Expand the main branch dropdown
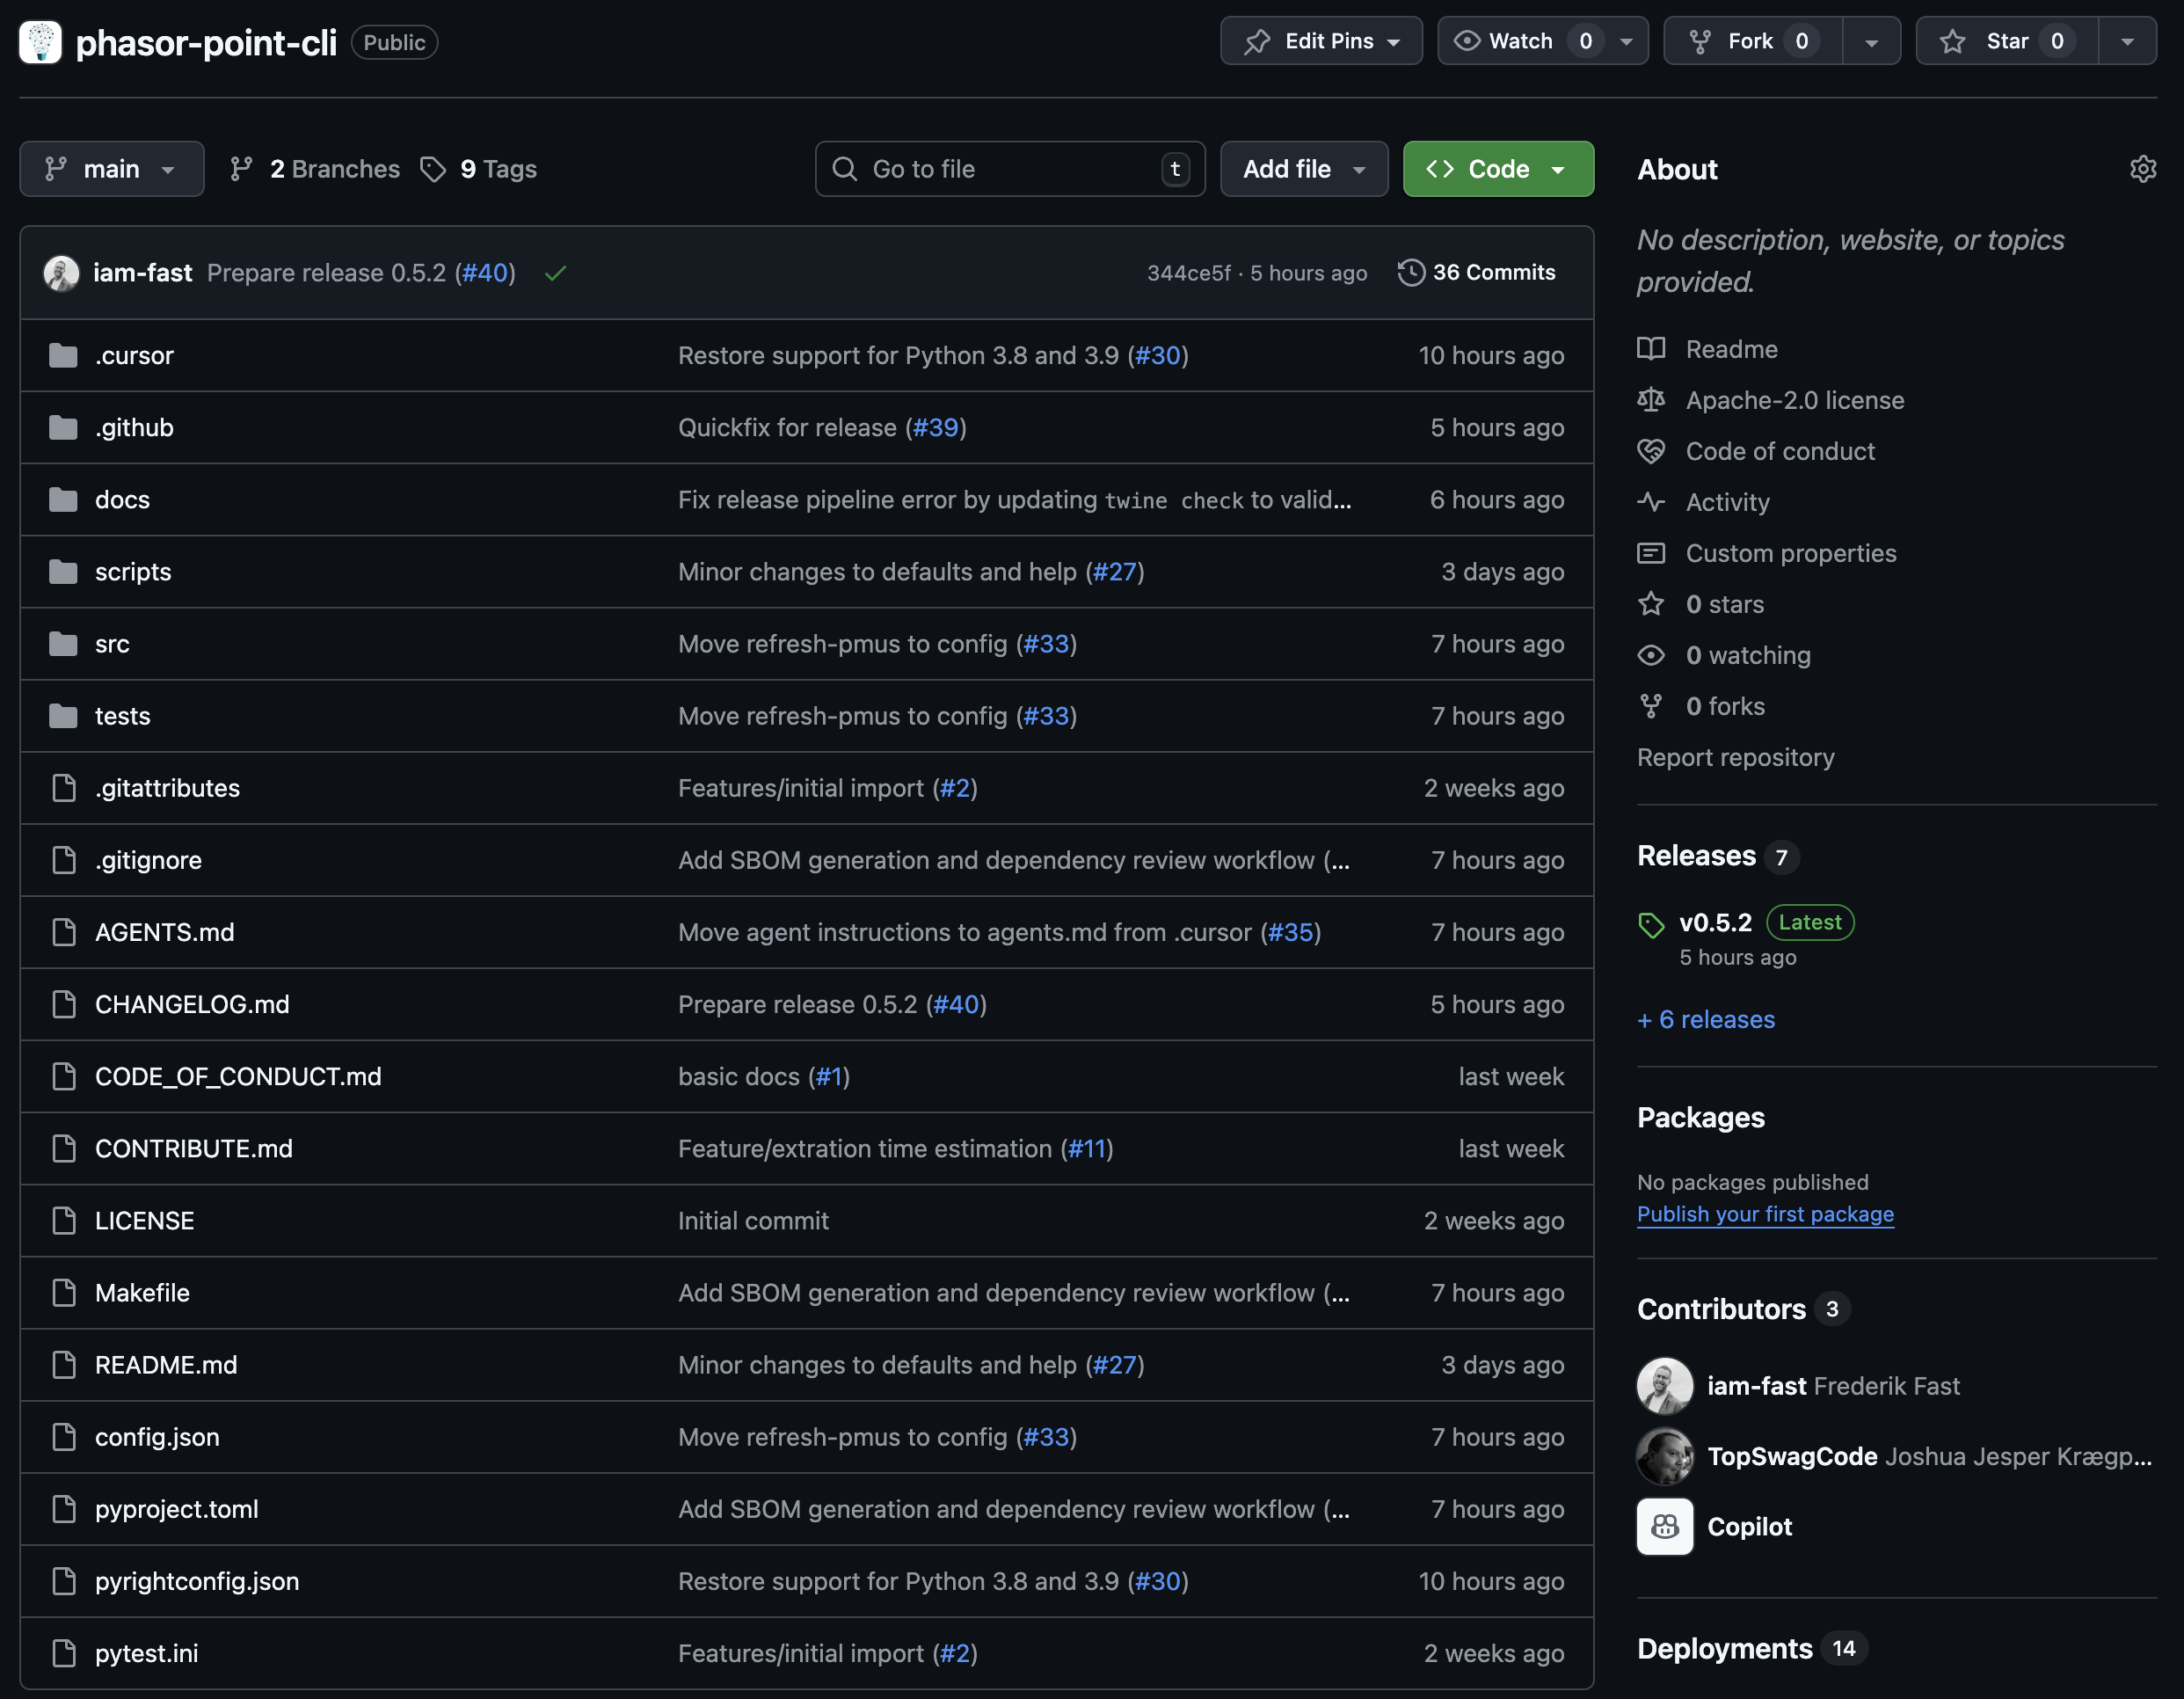The image size is (2184, 1699). (x=111, y=168)
